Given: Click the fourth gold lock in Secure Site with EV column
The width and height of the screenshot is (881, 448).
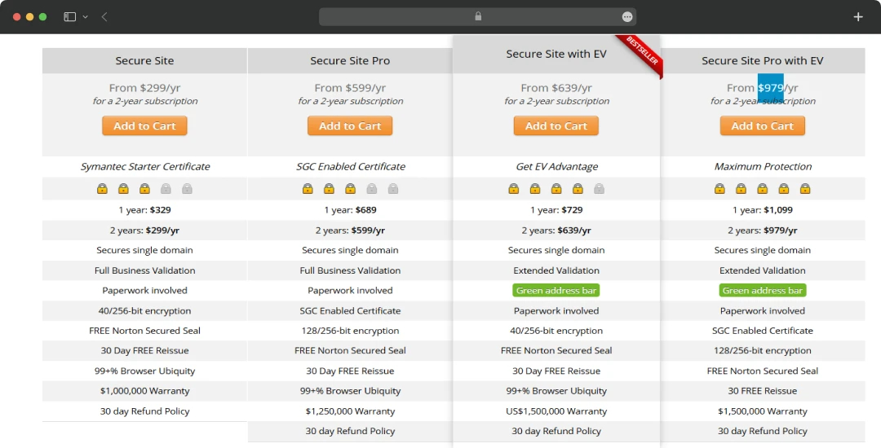Looking at the screenshot, I should (578, 188).
